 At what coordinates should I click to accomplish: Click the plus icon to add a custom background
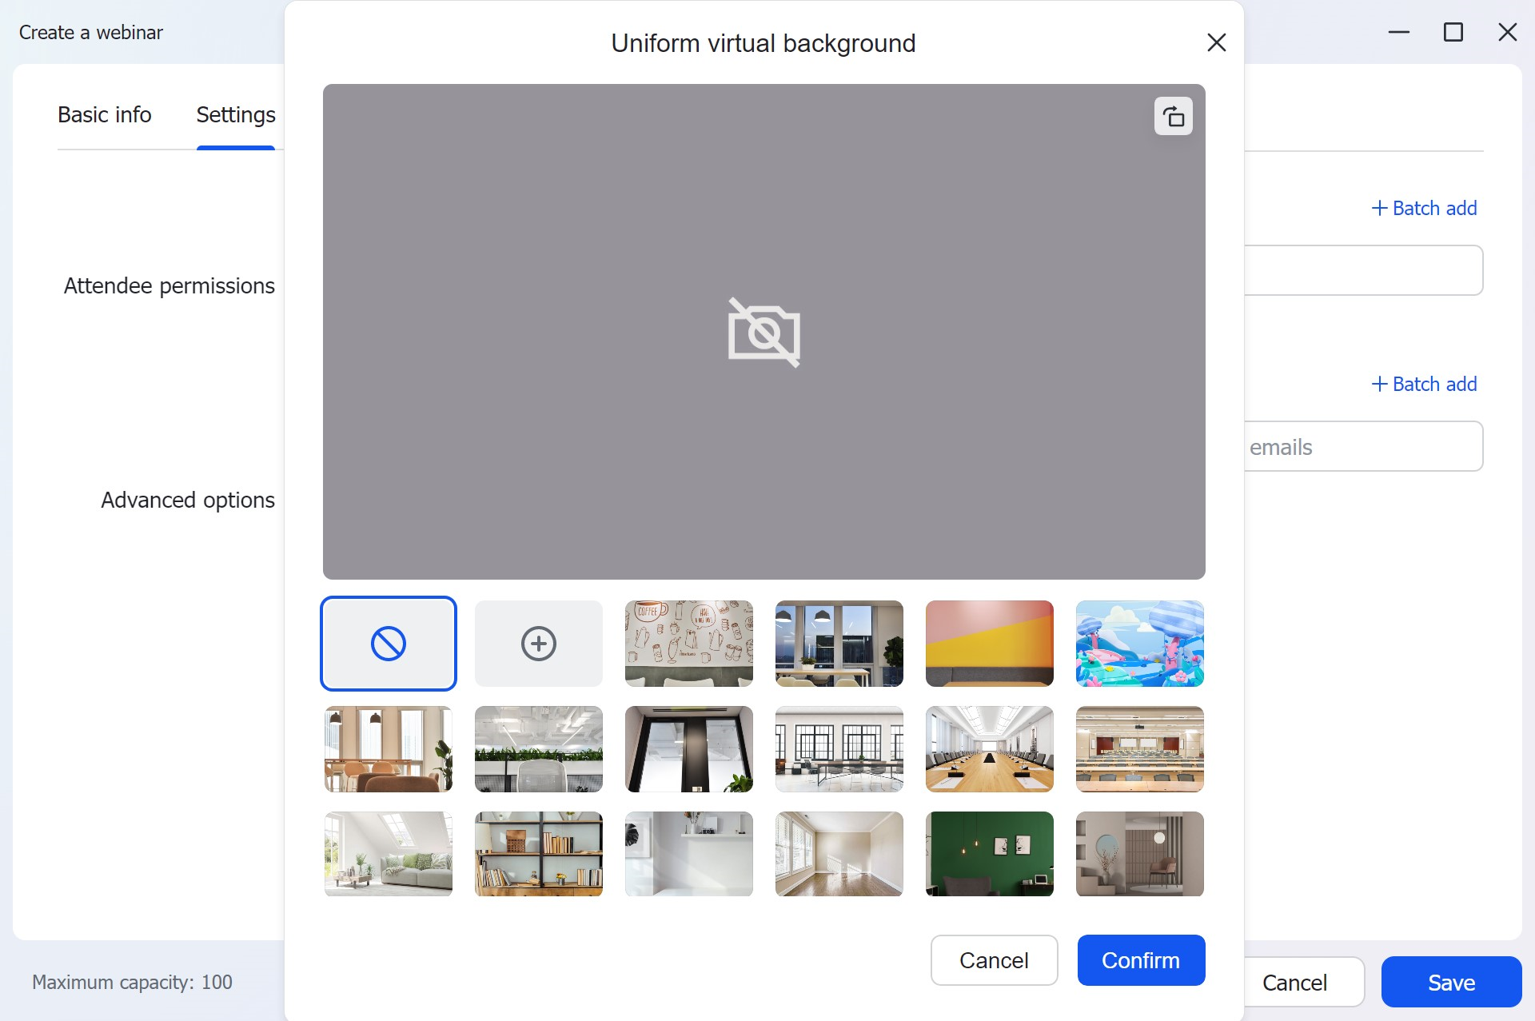point(538,643)
